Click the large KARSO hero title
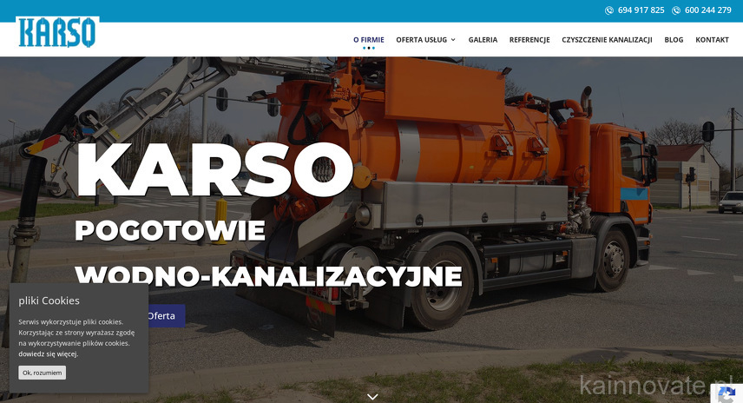The image size is (743, 403). pyautogui.click(x=214, y=169)
